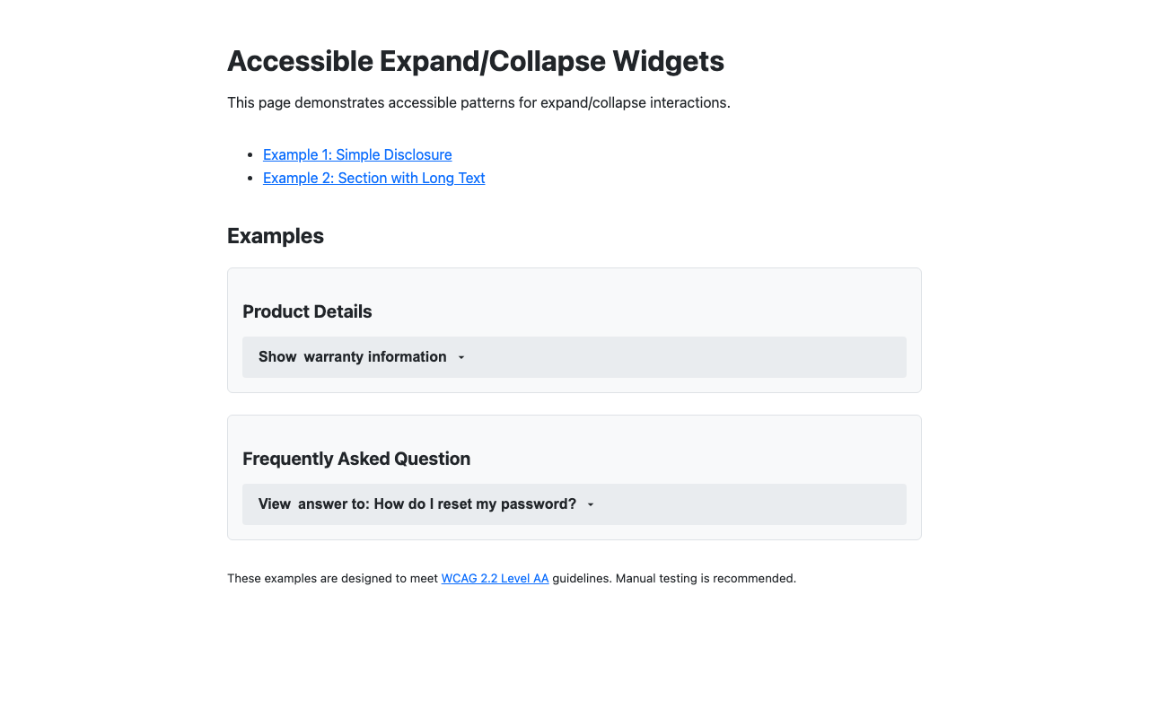Select the small triangle next to 'Show warranty information'

[x=461, y=357]
